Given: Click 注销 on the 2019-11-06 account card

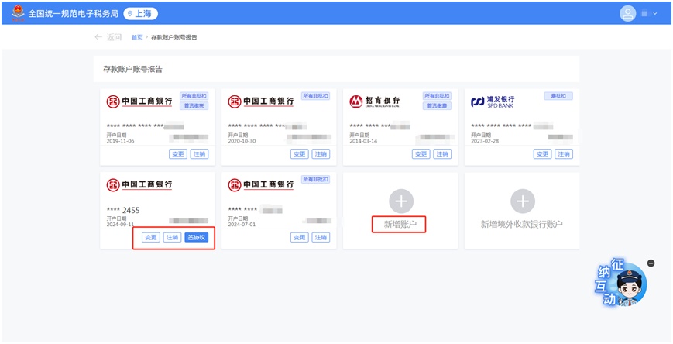Looking at the screenshot, I should 199,154.
